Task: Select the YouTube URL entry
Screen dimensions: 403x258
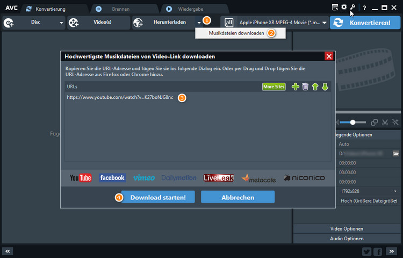Action: pos(120,97)
